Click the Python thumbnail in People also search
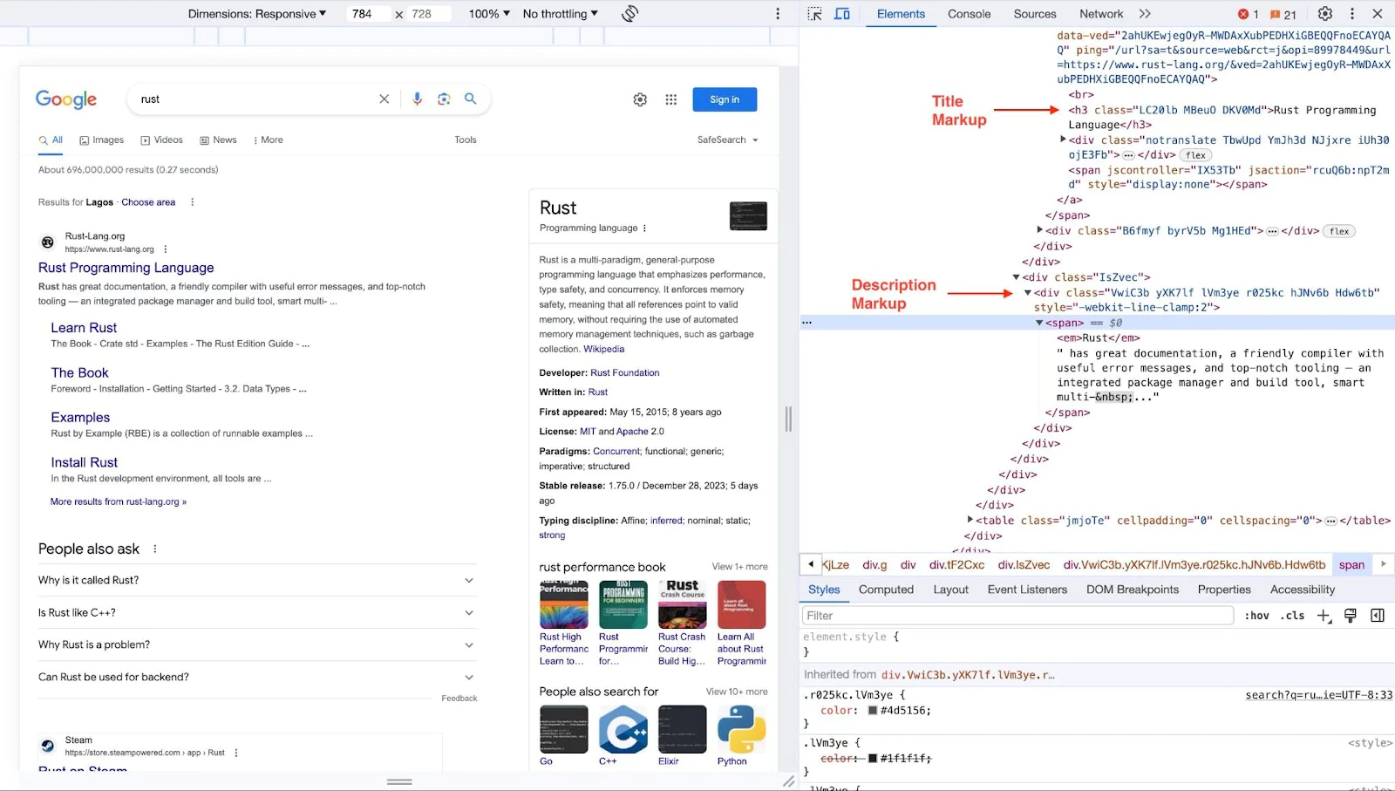Image resolution: width=1395 pixels, height=791 pixels. tap(741, 730)
